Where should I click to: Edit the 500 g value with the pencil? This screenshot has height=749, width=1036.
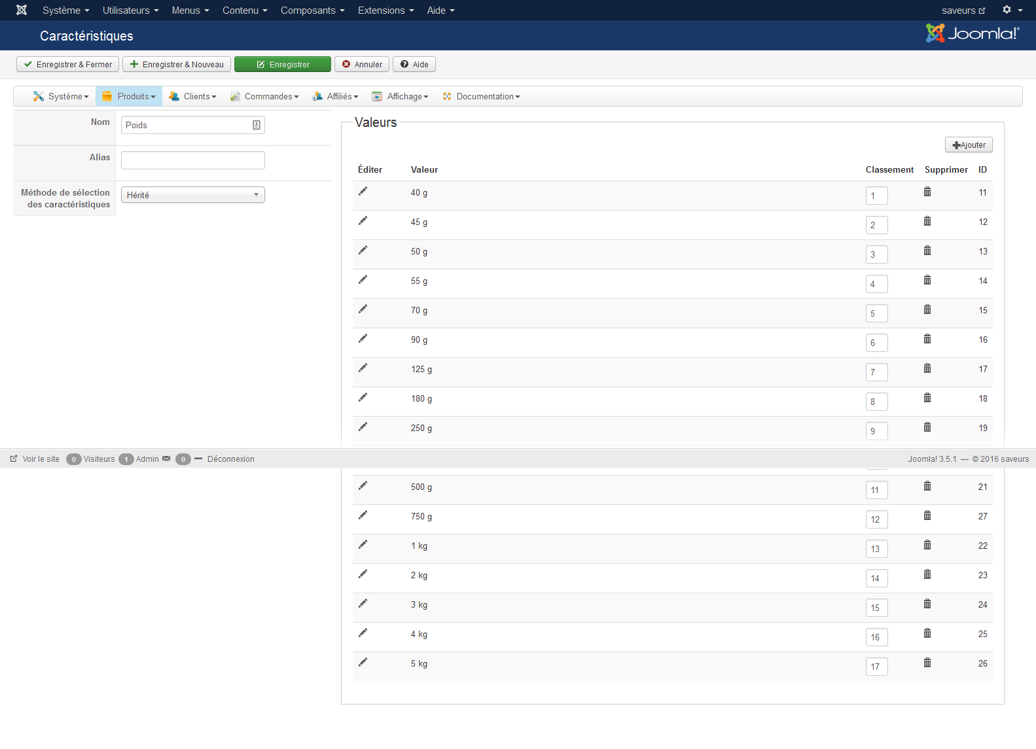(x=363, y=486)
